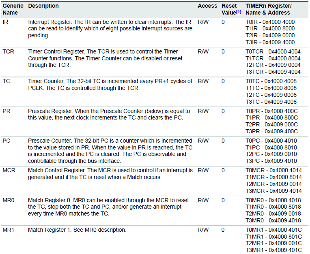The height and width of the screenshot is (254, 310).
Task: Click the Access column header
Action: (207, 6)
